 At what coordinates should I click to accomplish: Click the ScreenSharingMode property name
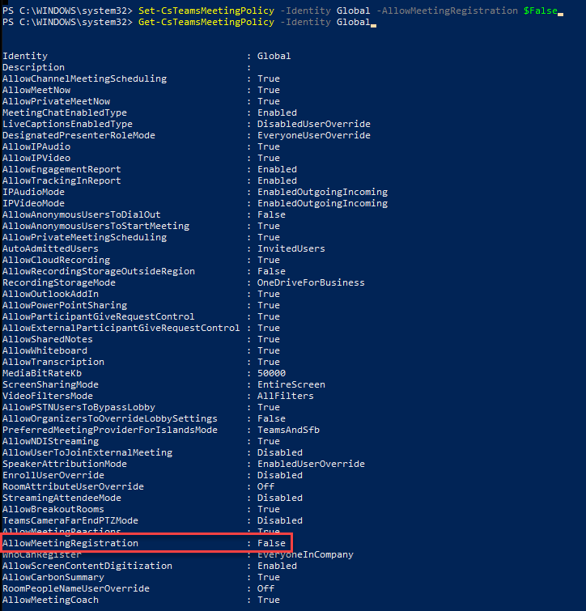[x=50, y=384]
